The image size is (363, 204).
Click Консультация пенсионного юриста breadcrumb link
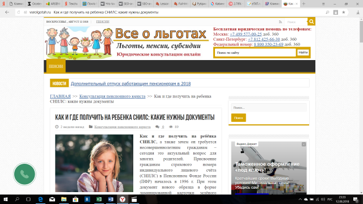(112, 96)
